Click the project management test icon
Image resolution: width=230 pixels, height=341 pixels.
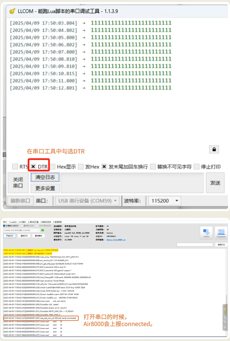point(221,232)
